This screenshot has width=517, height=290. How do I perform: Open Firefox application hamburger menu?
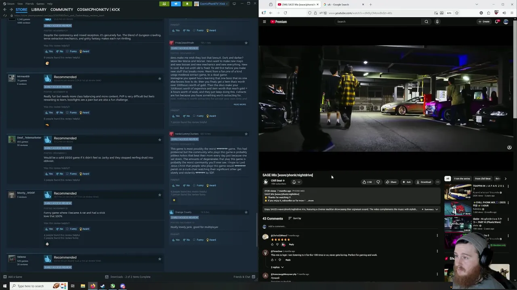512,13
